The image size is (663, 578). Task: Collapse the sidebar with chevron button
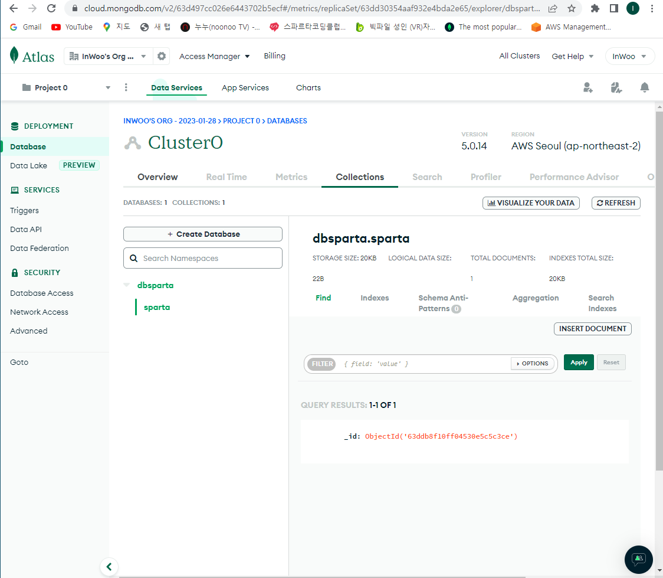[109, 567]
